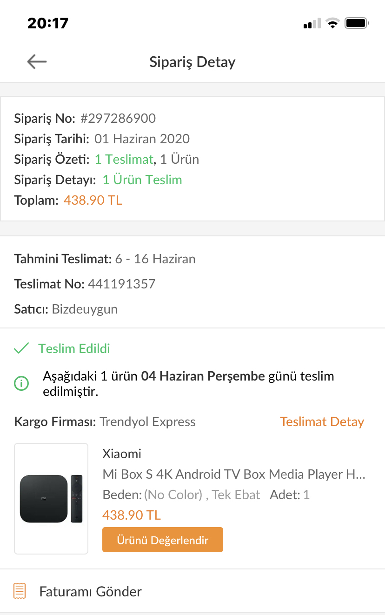
Task: Tap the battery icon in status bar
Action: pos(357,23)
